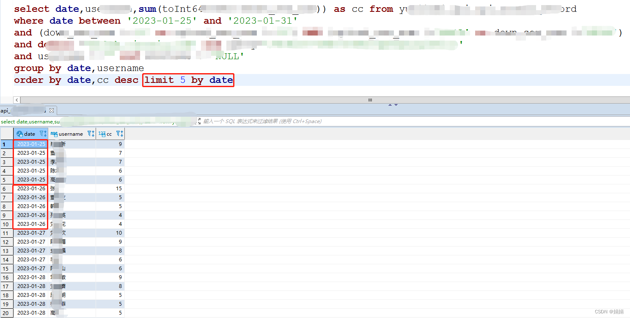Image resolution: width=630 pixels, height=318 pixels.
Task: Open the date column filter/sort icon
Action: click(43, 134)
